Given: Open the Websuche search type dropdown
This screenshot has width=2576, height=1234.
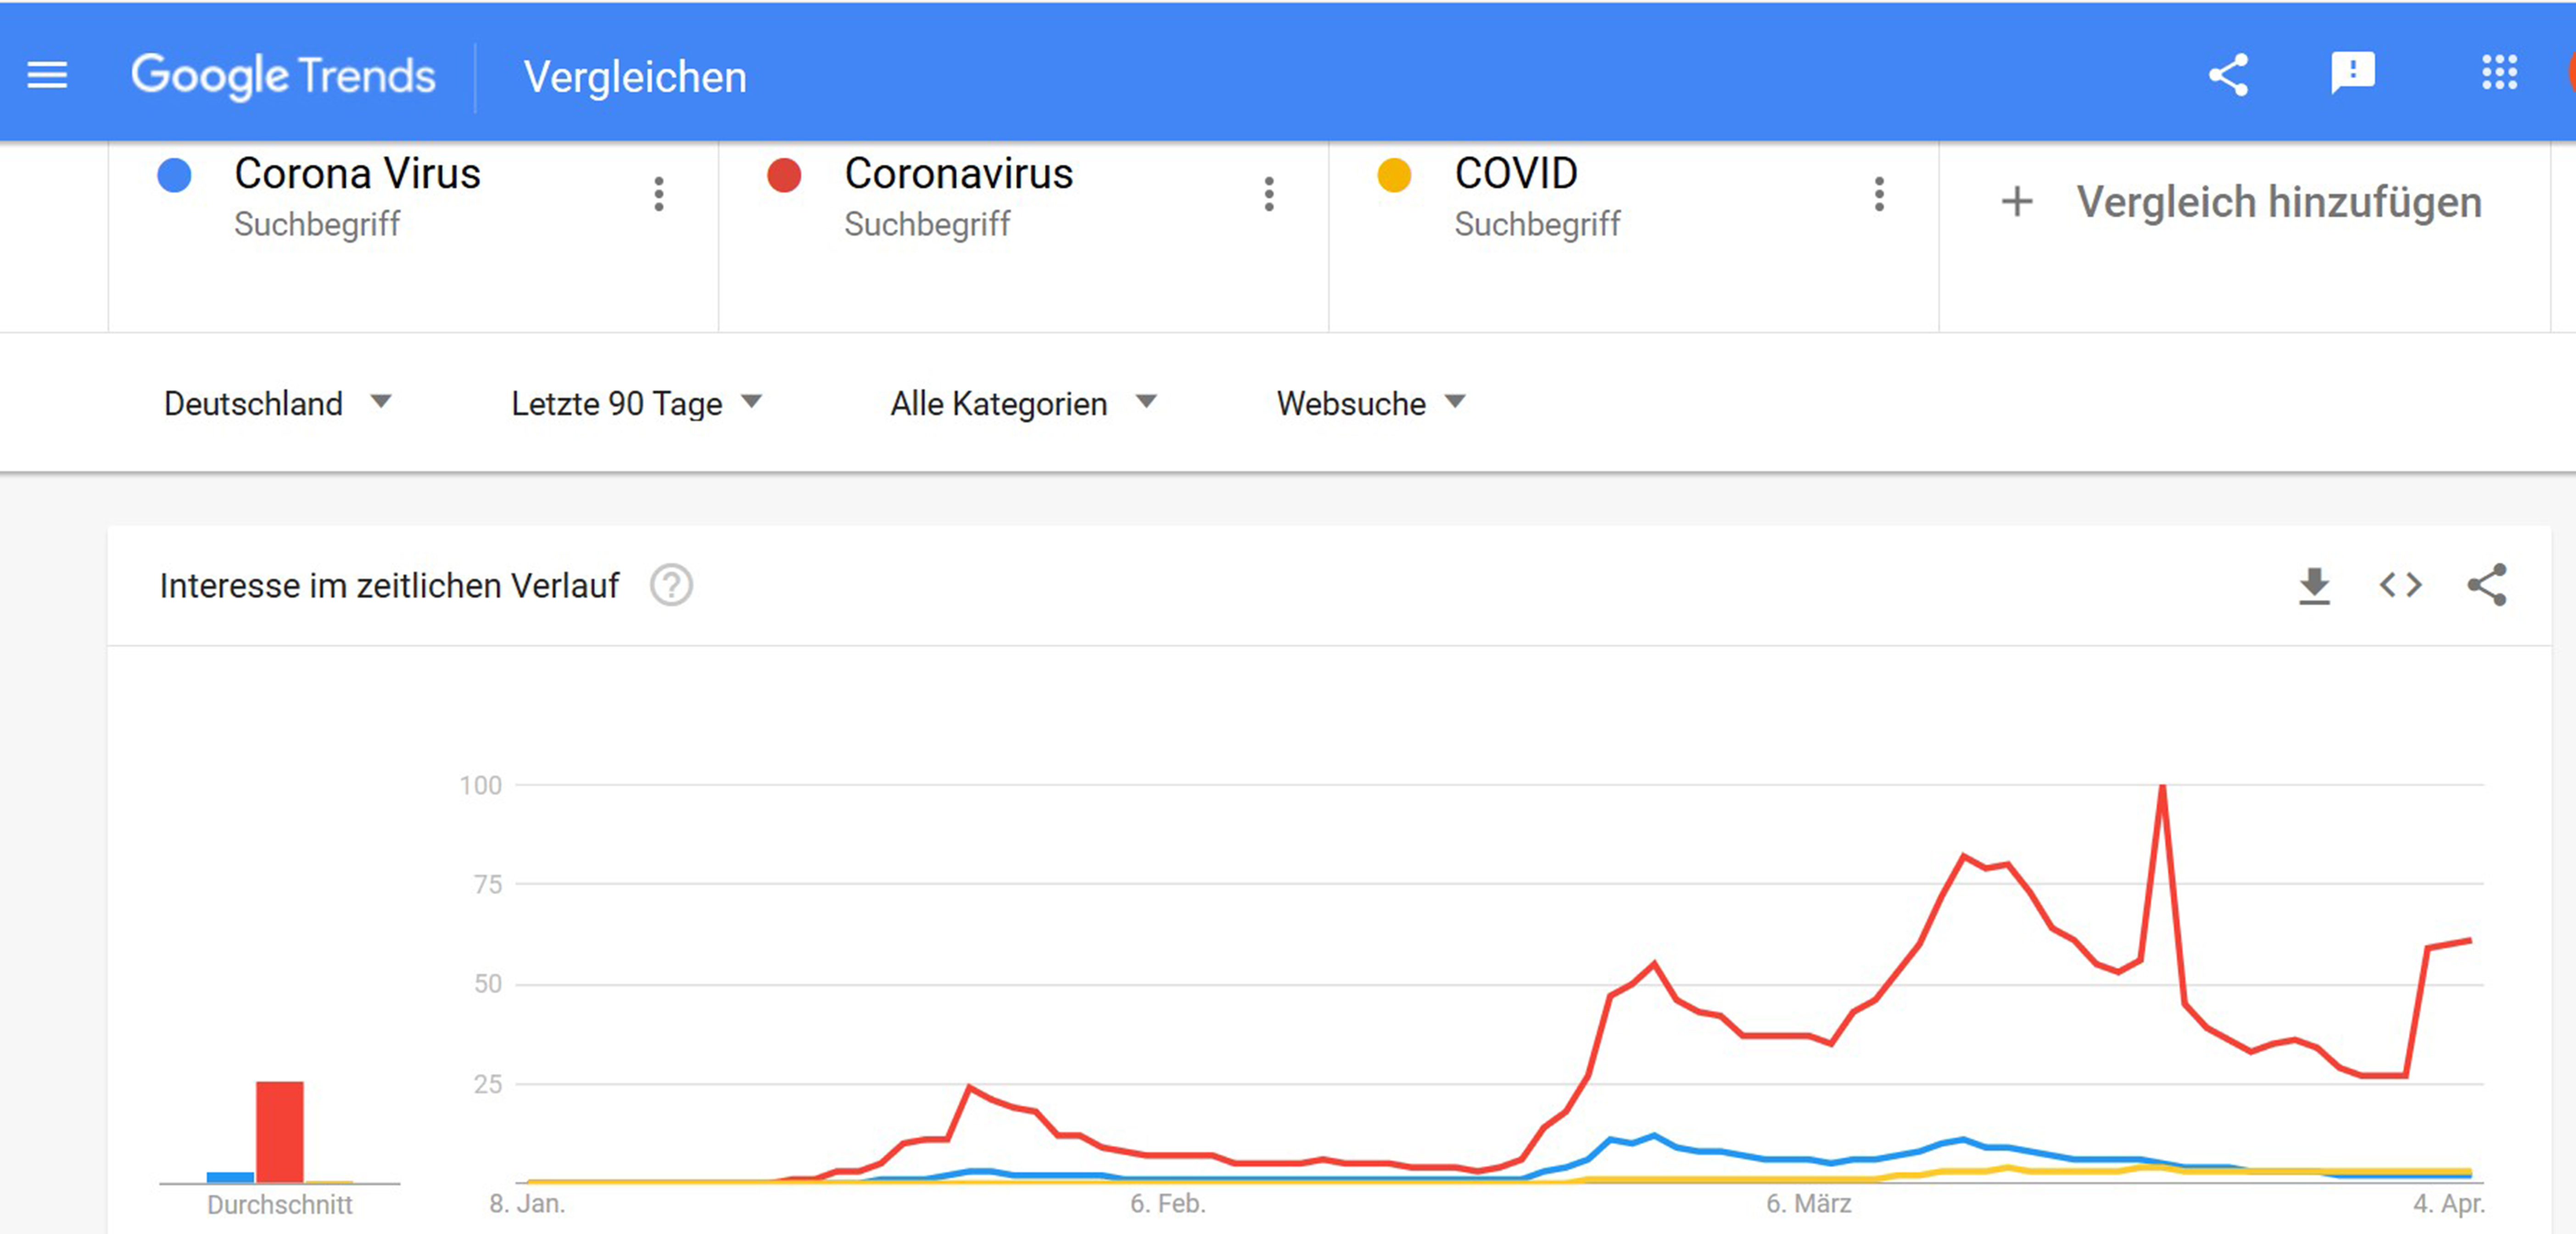Looking at the screenshot, I should [1370, 403].
